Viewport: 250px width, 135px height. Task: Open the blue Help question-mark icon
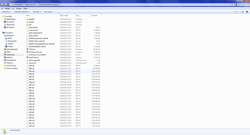click(x=247, y=12)
